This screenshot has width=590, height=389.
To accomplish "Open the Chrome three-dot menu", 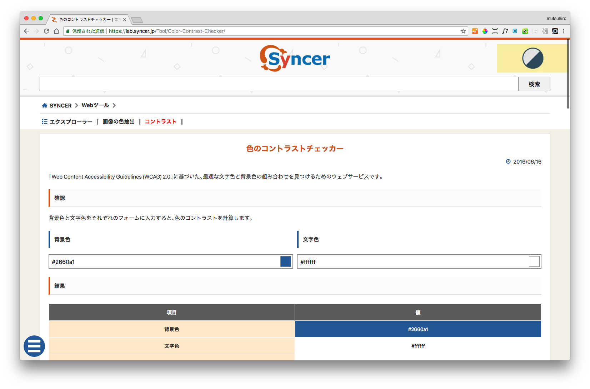I will pyautogui.click(x=564, y=31).
